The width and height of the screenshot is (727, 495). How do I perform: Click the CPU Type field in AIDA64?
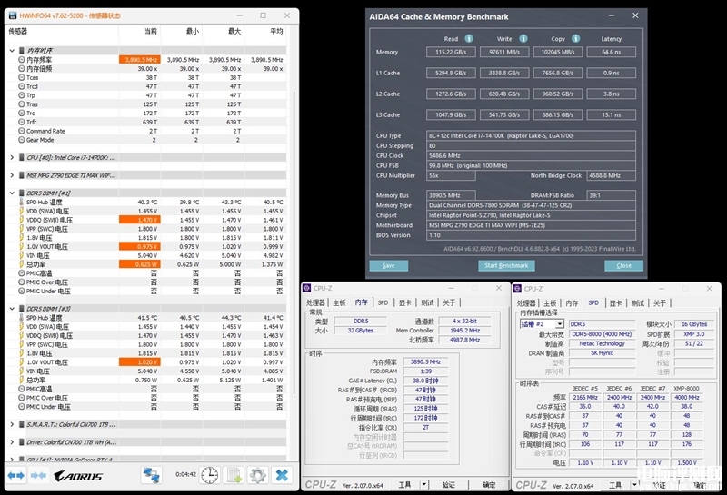[531, 136]
